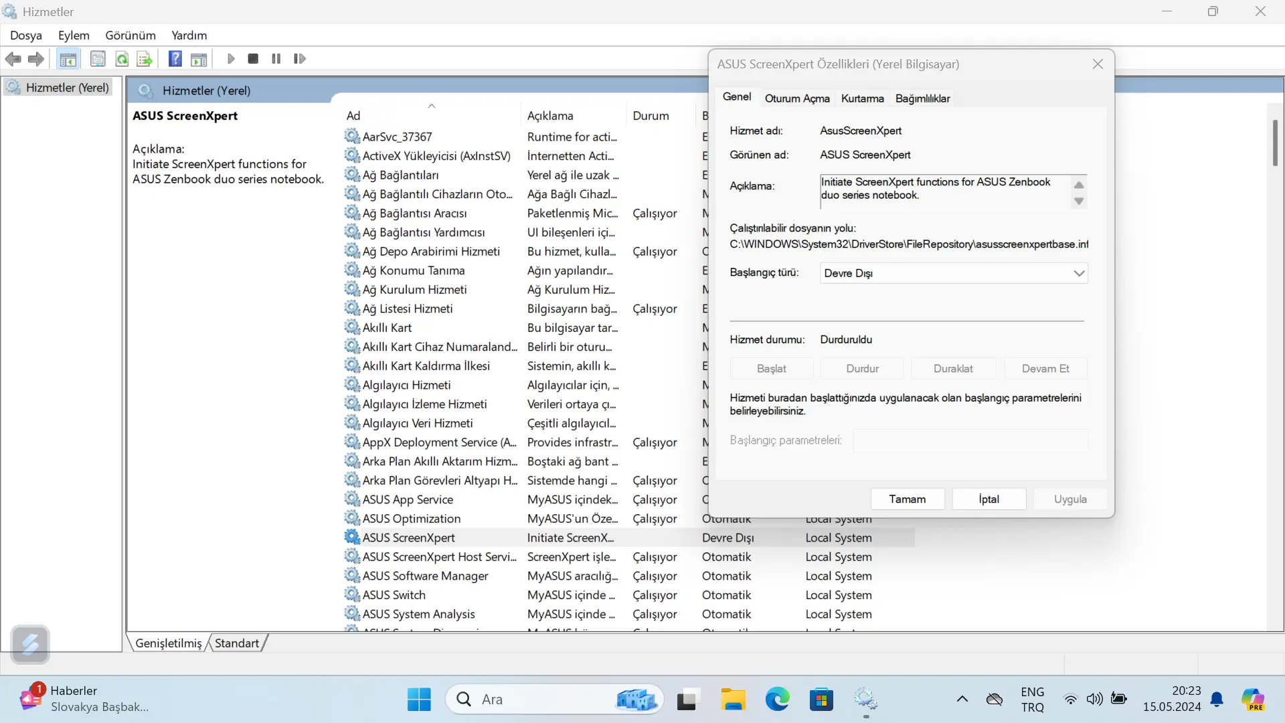The width and height of the screenshot is (1285, 723).
Task: Select the ASUS Software Manager row
Action: (x=629, y=576)
